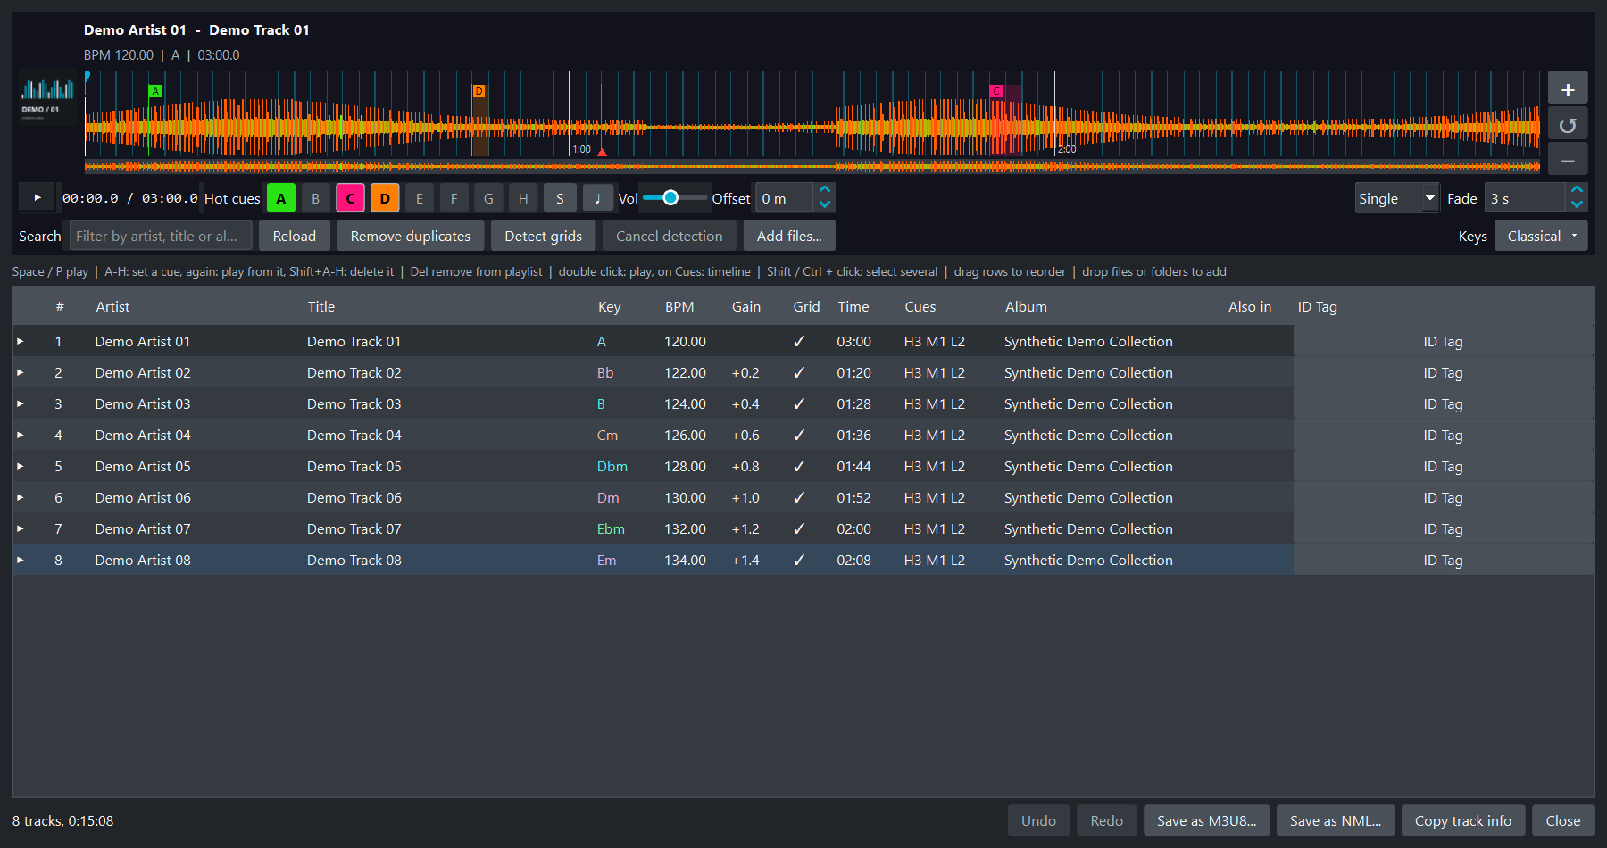This screenshot has width=1607, height=848.
Task: Open Add files dialog
Action: tap(789, 236)
